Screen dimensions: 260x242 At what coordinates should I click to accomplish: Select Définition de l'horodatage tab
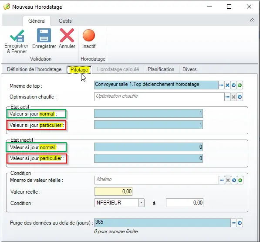point(34,69)
